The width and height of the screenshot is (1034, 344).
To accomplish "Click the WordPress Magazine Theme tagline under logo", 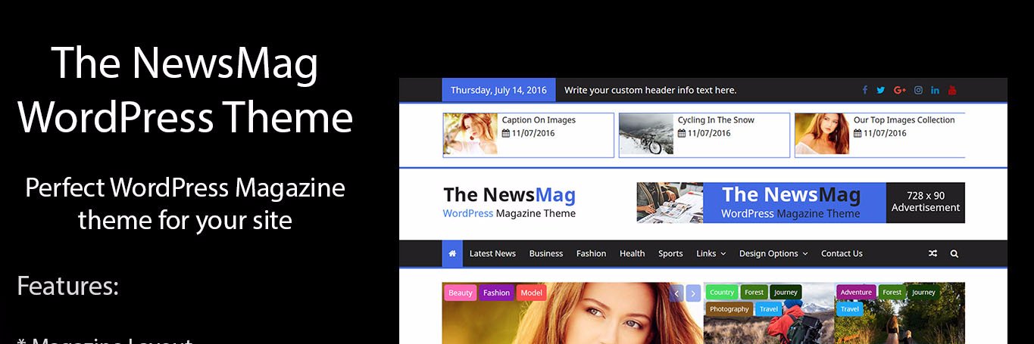I will 509,213.
